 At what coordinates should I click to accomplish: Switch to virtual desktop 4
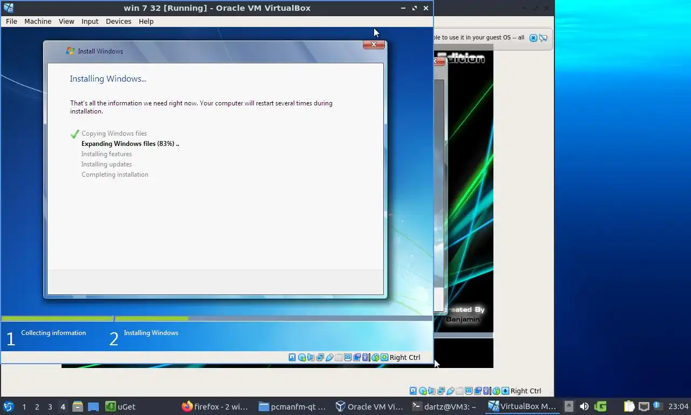tap(63, 407)
